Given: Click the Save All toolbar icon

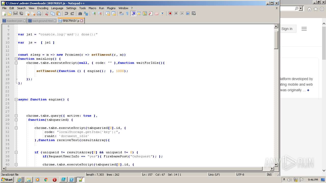Looking at the screenshot, I should (21, 13).
